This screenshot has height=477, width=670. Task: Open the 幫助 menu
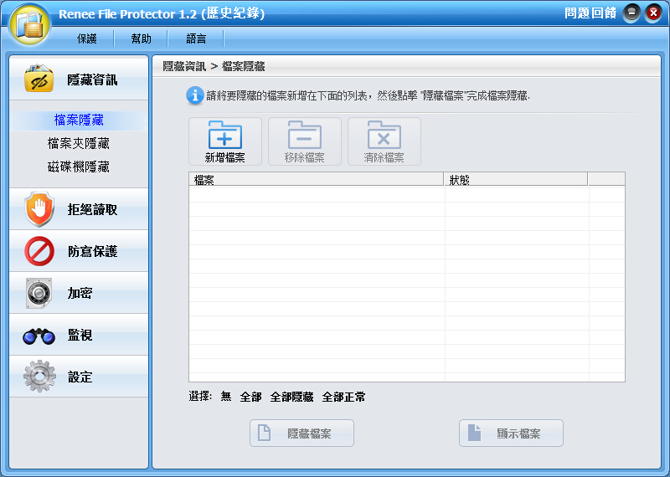pos(141,38)
